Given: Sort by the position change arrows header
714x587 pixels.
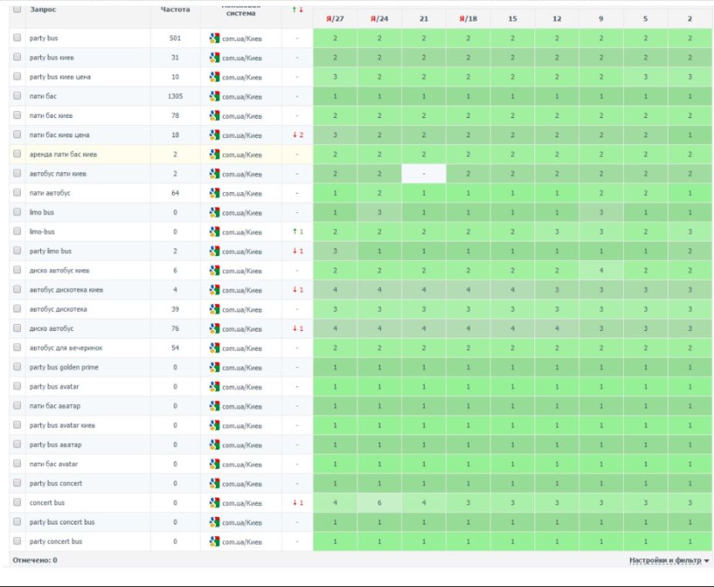Looking at the screenshot, I should click(298, 9).
